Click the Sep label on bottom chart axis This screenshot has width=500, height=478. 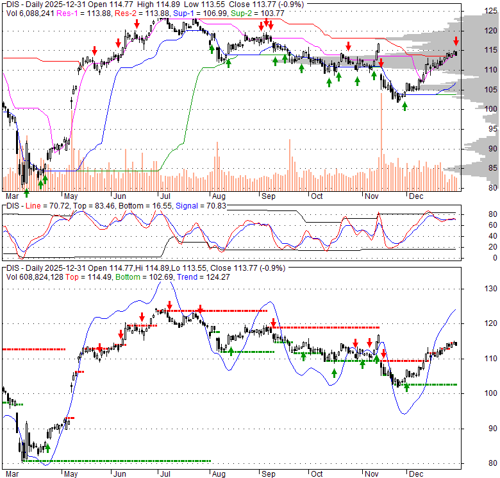coord(269,474)
